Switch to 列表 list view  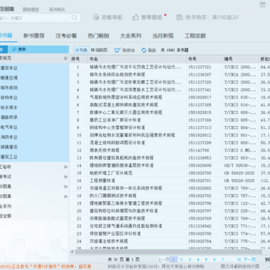(82, 50)
